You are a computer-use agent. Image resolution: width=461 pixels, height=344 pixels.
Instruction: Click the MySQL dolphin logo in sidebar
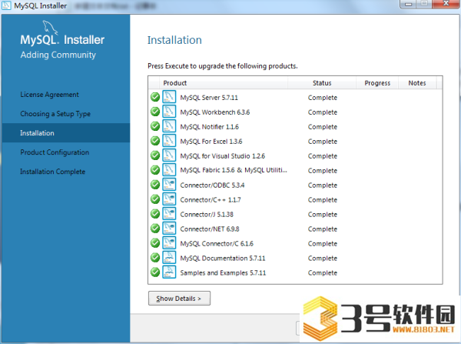[50, 28]
